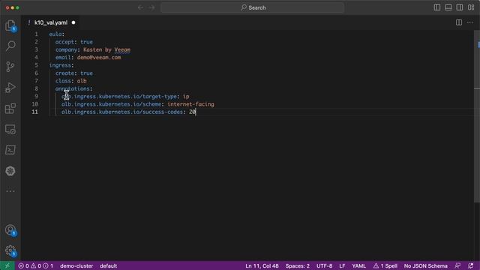Toggle the primary side bar layout icon

(437, 7)
